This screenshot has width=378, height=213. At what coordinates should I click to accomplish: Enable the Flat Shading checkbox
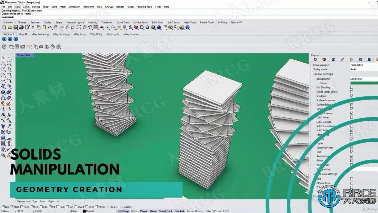[351, 87]
